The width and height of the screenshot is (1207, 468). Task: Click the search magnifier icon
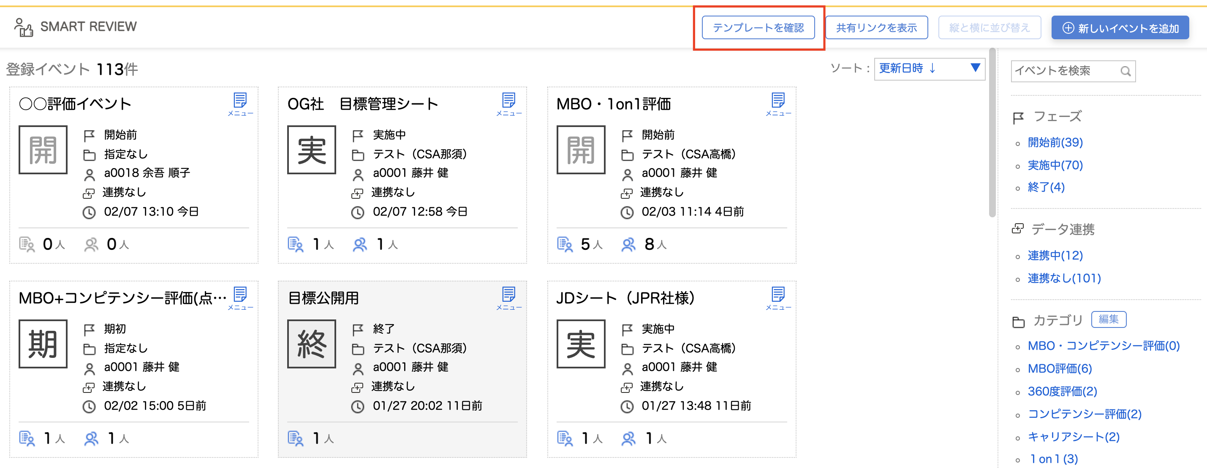(x=1125, y=71)
